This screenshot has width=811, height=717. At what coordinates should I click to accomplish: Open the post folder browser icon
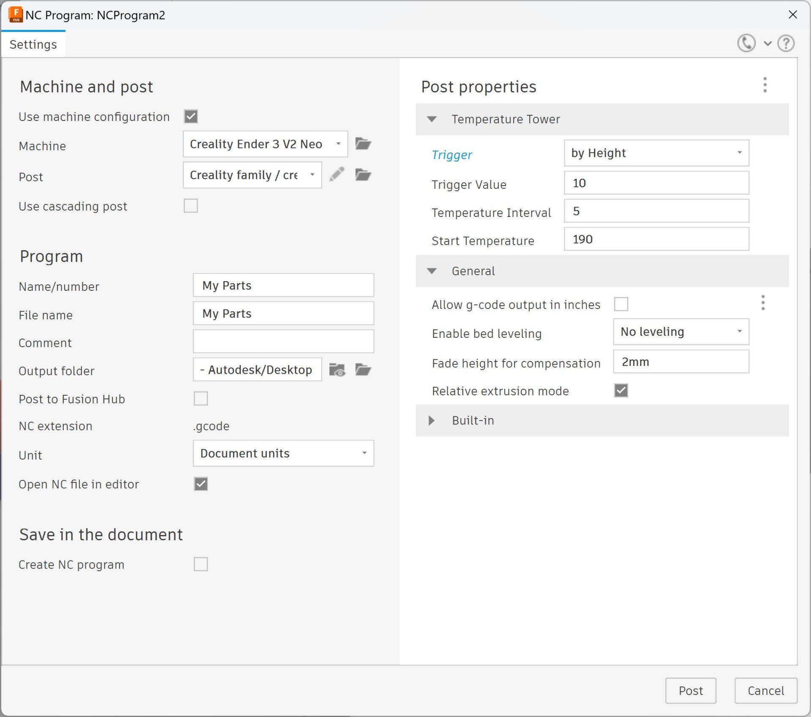[x=363, y=175]
